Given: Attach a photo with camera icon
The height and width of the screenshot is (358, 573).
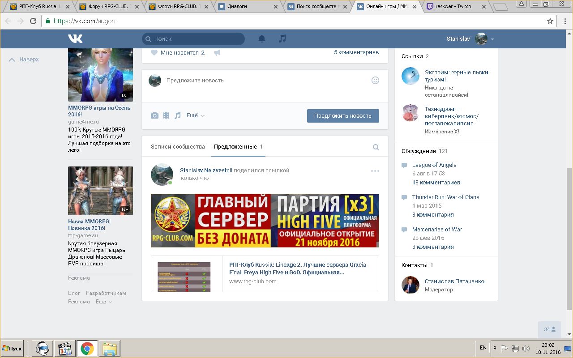Looking at the screenshot, I should pos(154,115).
